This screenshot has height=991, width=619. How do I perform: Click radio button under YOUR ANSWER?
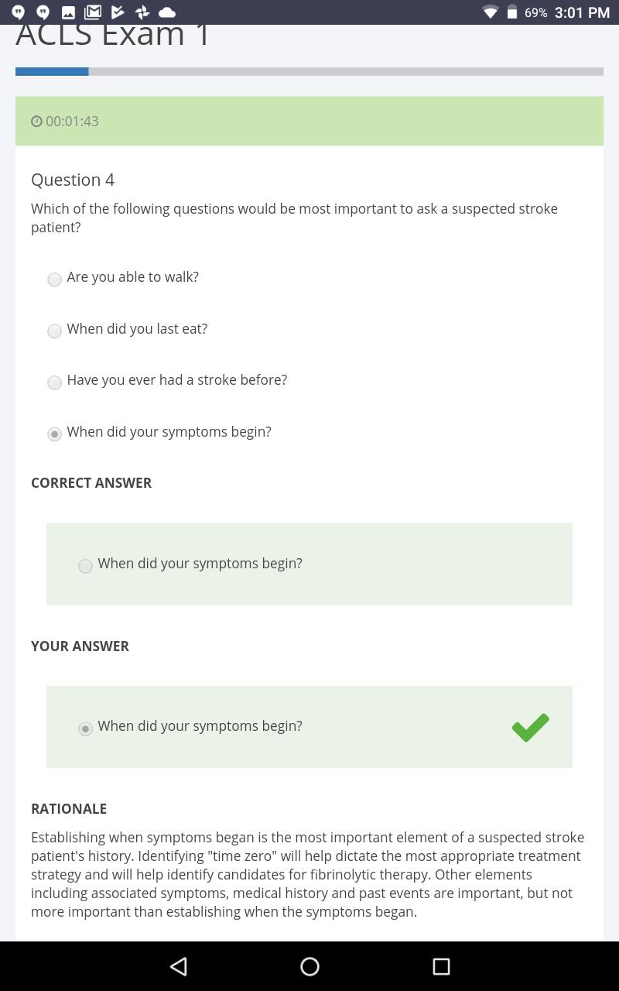click(x=85, y=729)
